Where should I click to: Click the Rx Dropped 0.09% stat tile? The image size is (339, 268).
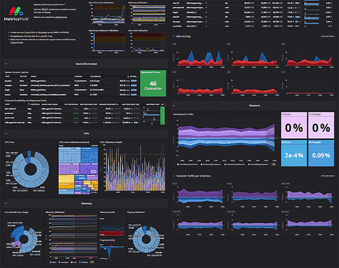click(321, 155)
